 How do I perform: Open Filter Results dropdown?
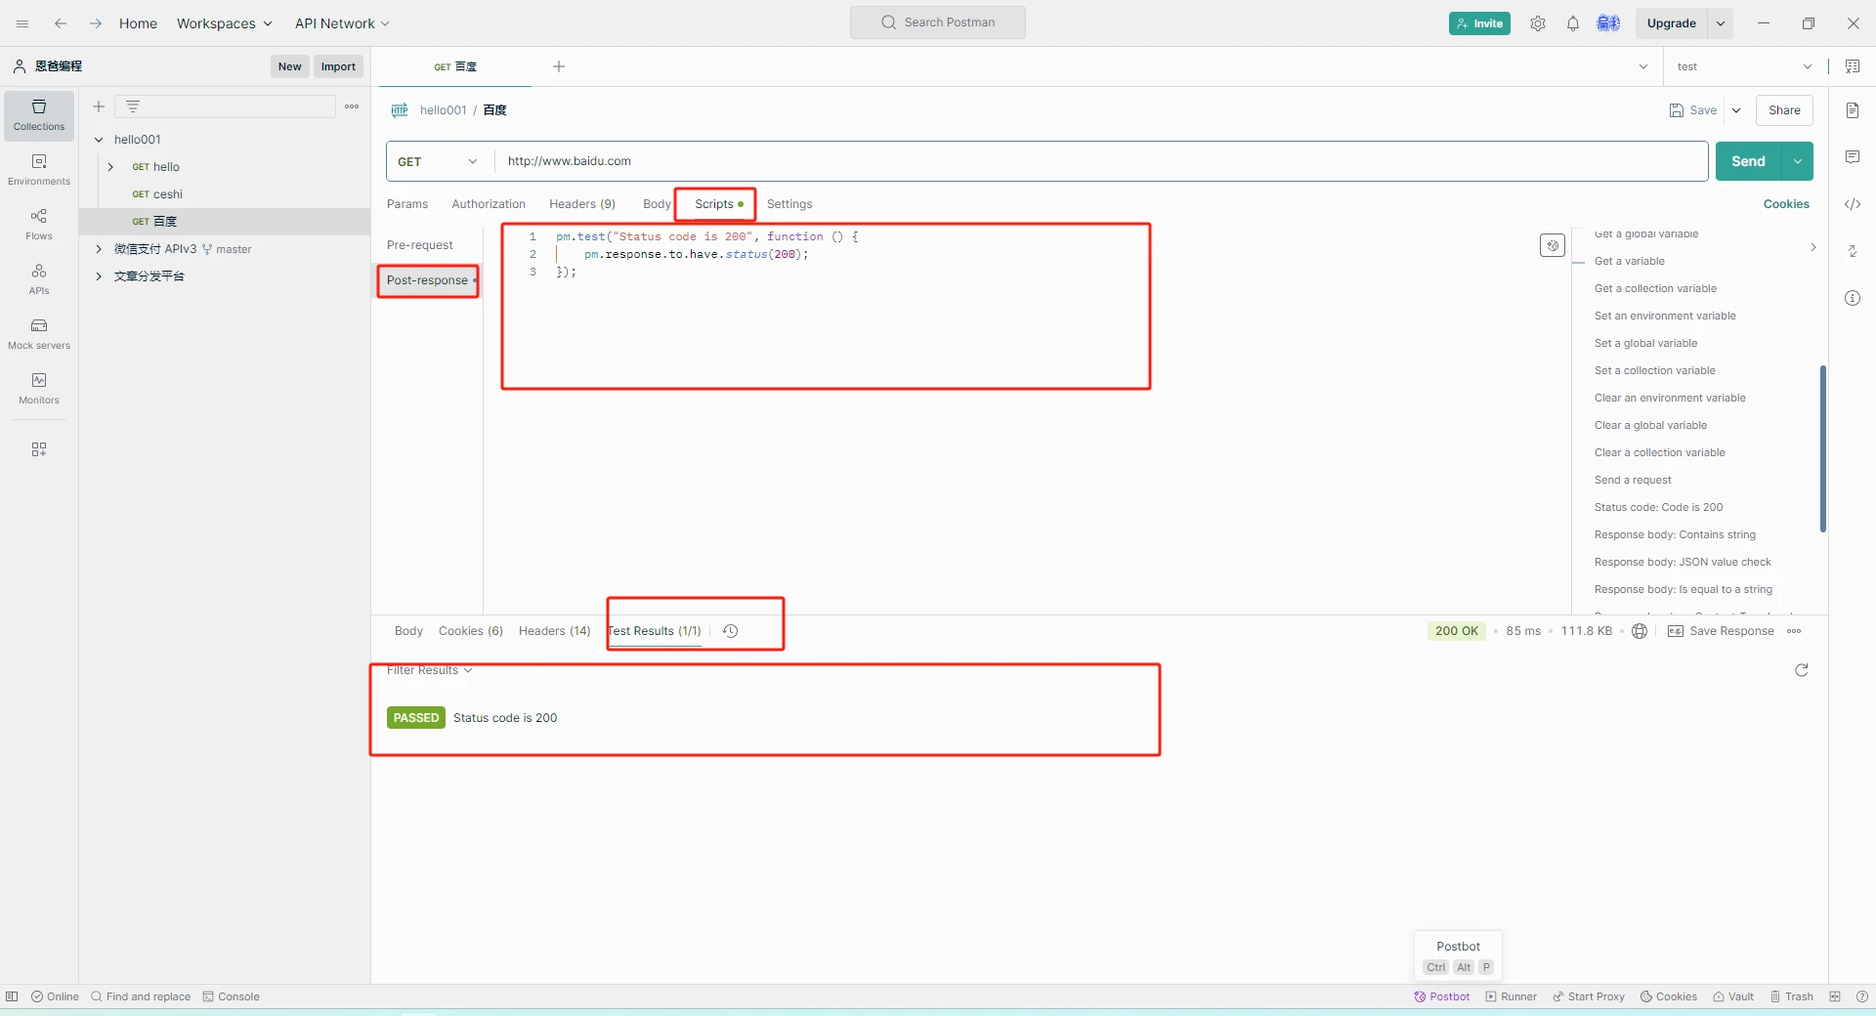pyautogui.click(x=429, y=670)
